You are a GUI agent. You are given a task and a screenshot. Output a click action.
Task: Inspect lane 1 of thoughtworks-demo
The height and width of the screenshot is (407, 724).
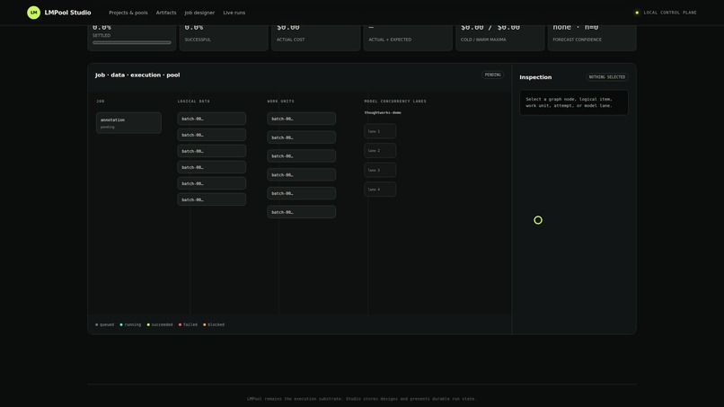point(380,131)
